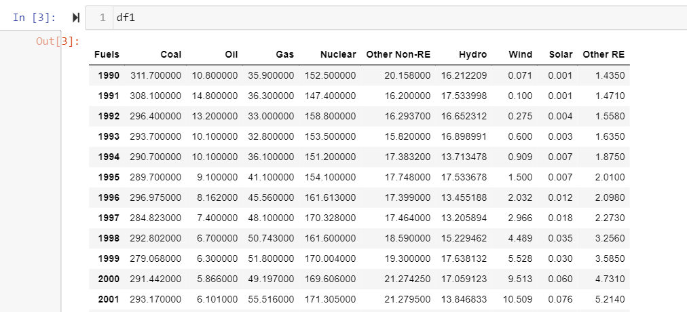Select Wind value 2.032

pos(520,197)
